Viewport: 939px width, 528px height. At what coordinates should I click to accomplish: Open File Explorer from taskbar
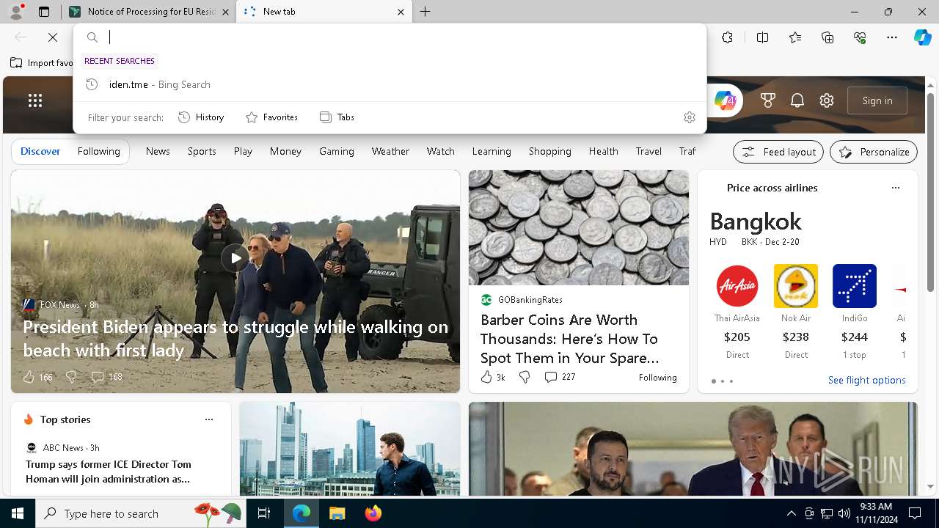(x=337, y=513)
